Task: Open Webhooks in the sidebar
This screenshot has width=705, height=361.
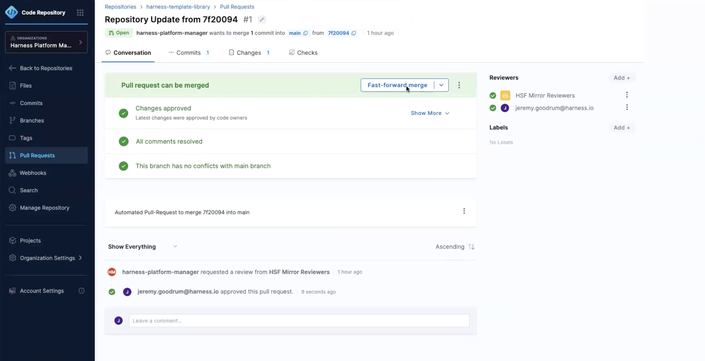Action: point(33,173)
